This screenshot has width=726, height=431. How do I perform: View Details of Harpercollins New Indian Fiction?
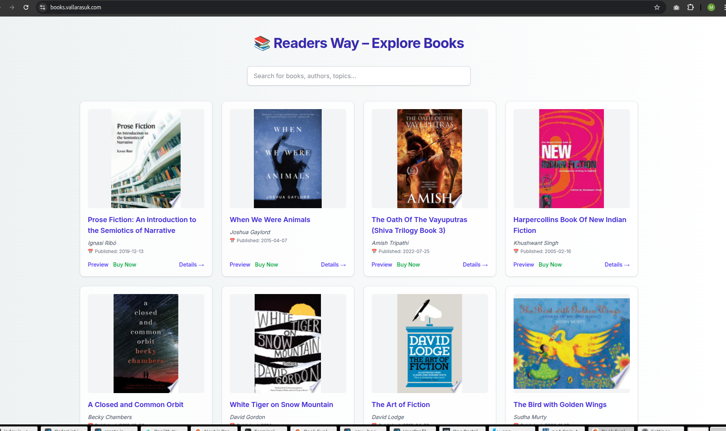pyautogui.click(x=617, y=265)
